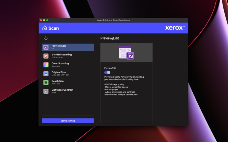Click the Preview/Edit panel heading
The image size is (228, 142).
(x=109, y=38)
